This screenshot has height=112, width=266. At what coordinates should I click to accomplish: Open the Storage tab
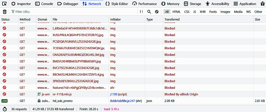[x=192, y=4]
